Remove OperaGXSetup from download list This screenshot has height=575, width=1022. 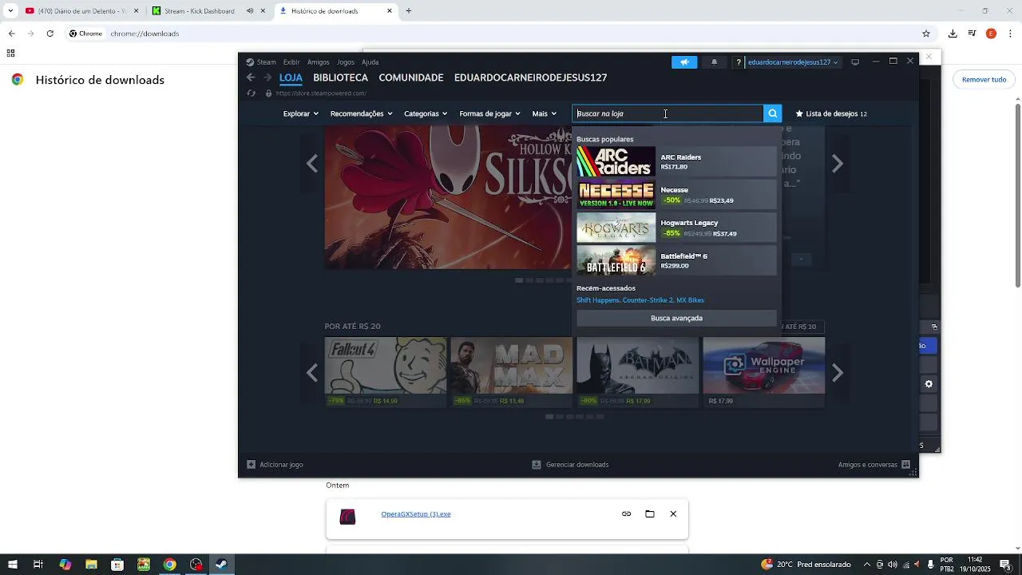tap(673, 514)
